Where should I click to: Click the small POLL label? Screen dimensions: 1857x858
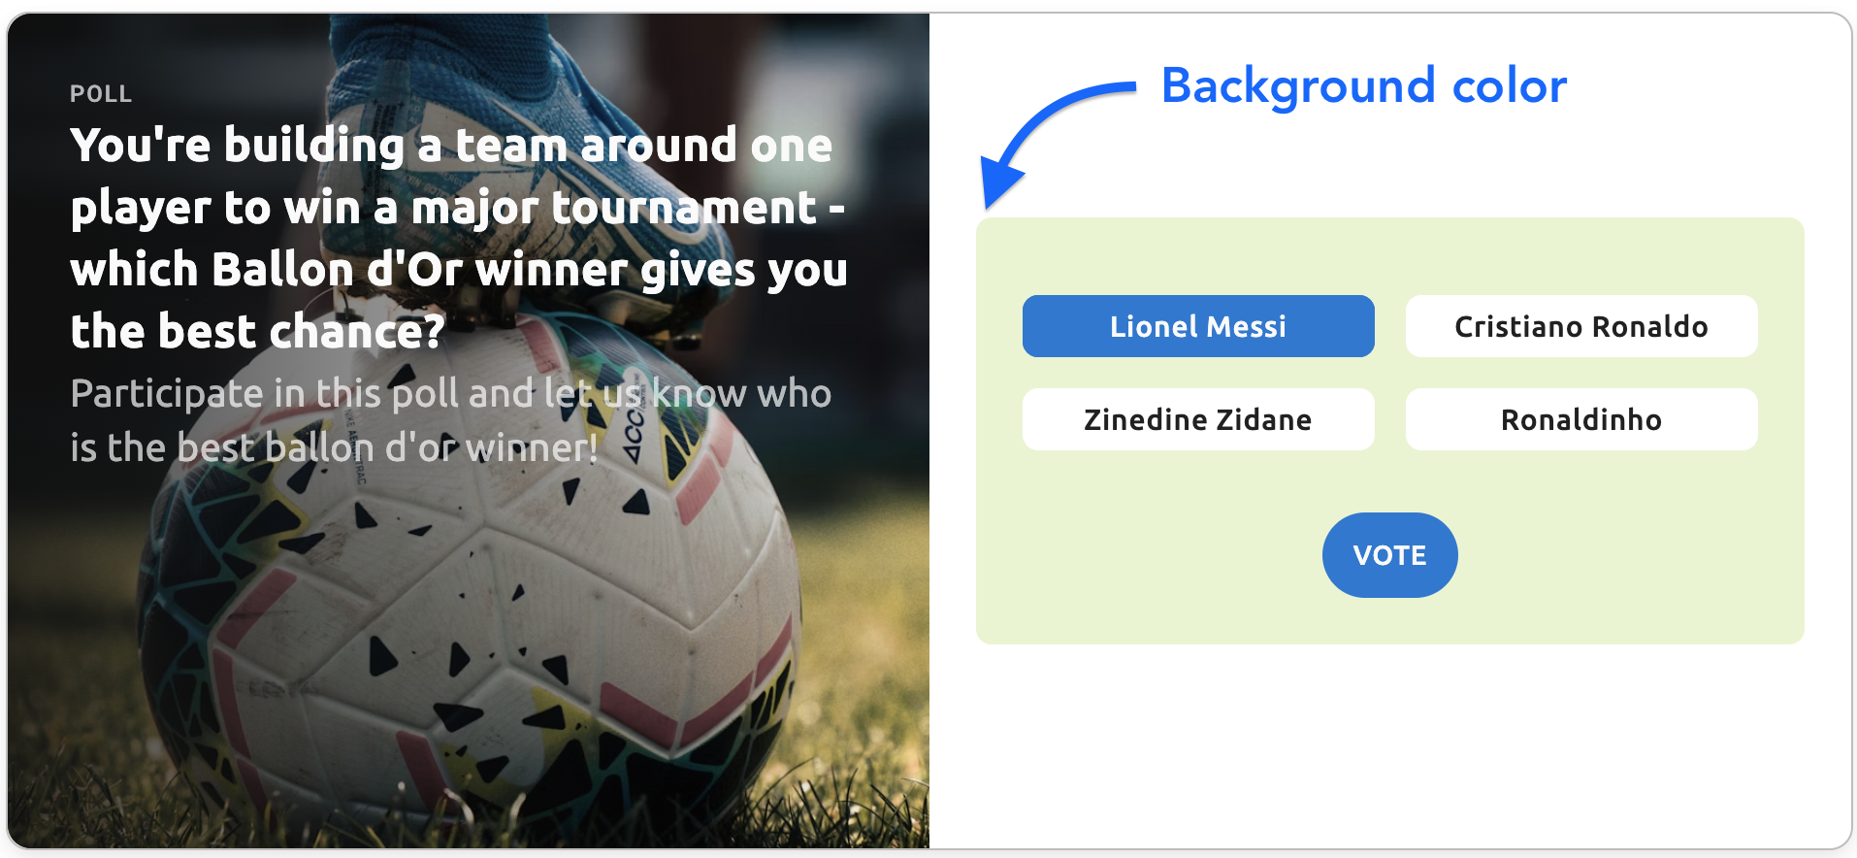tap(101, 94)
